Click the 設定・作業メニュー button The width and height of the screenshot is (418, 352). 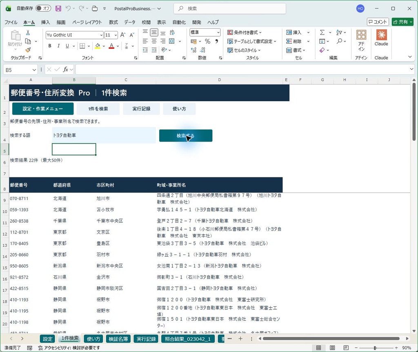(x=42, y=109)
